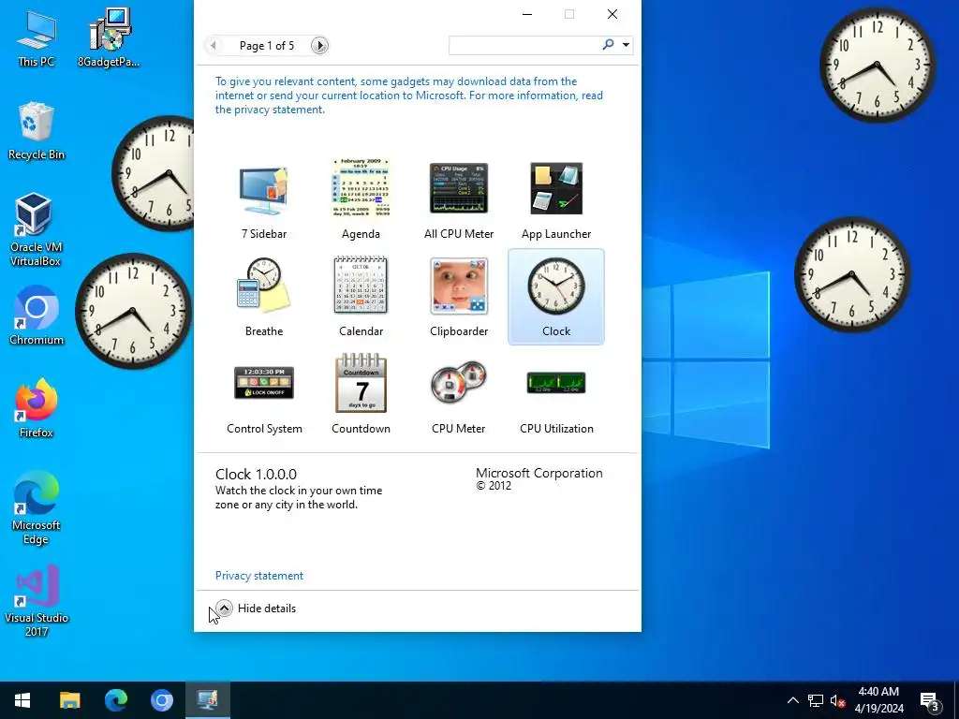Select the Clipboarder gadget
959x719 pixels.
(x=459, y=297)
